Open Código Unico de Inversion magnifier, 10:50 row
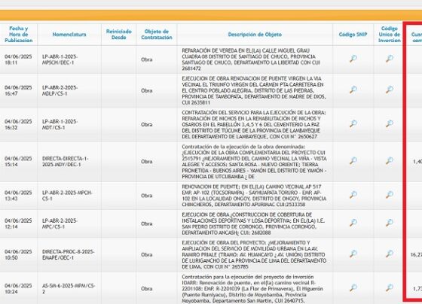This screenshot has height=304, width=422. point(389,254)
